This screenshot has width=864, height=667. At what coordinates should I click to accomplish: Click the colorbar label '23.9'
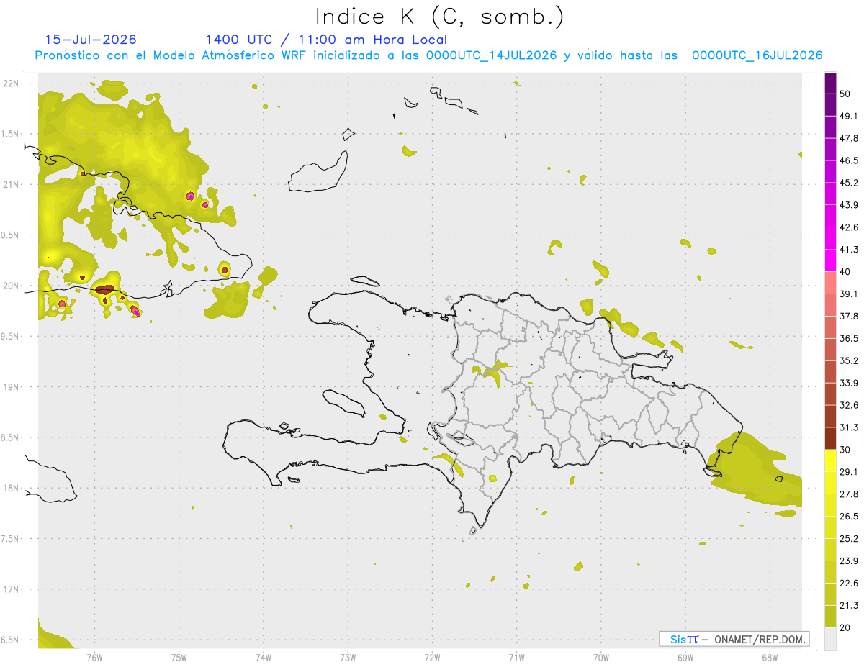click(849, 561)
